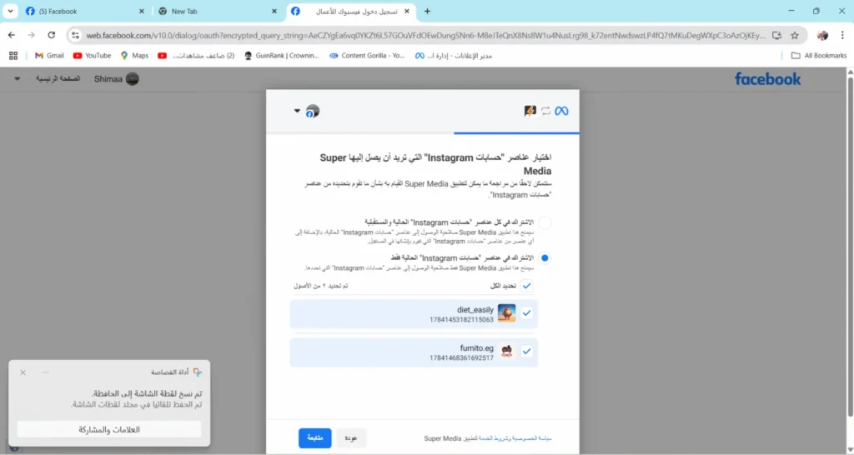Viewport: 854px width, 455px height.
Task: Click the exchange arrows icon in dialog header
Action: point(545,111)
